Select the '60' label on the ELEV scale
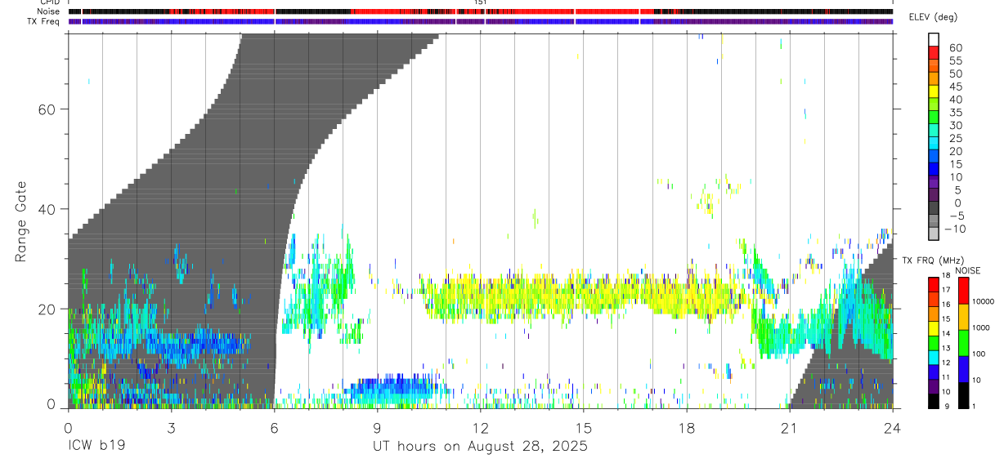This screenshot has width=1004, height=463. [x=954, y=48]
